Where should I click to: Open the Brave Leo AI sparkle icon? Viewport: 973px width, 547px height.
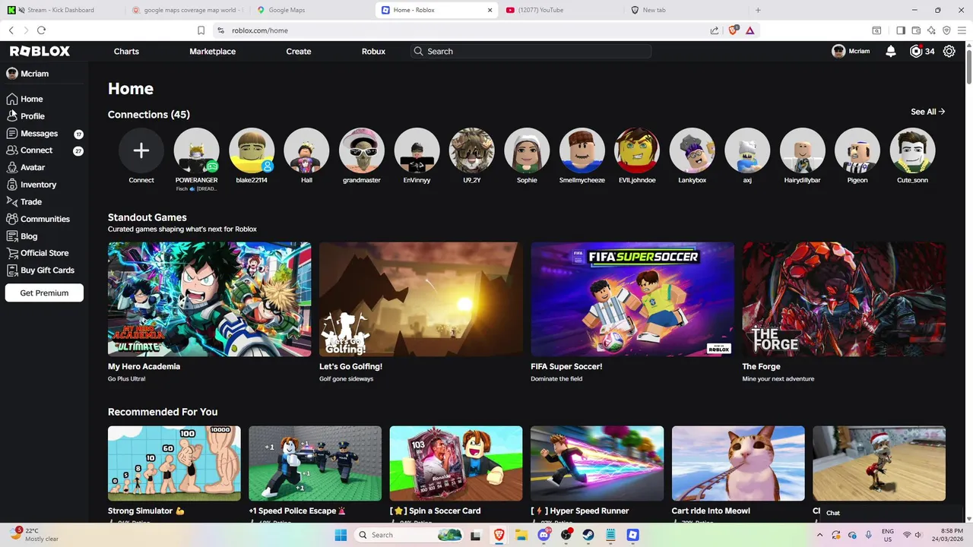tap(931, 30)
